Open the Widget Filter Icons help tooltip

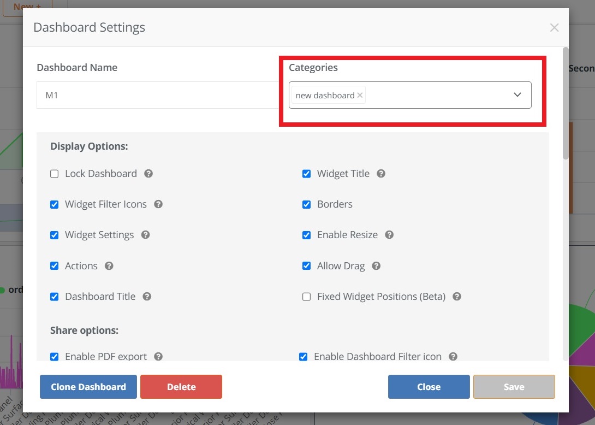(x=158, y=204)
